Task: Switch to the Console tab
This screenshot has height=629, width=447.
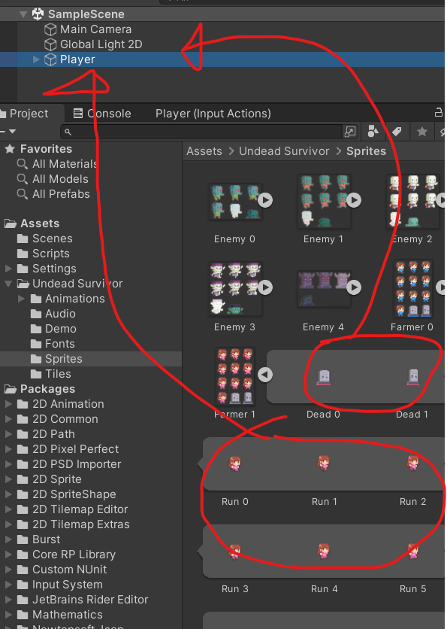Action: click(102, 114)
